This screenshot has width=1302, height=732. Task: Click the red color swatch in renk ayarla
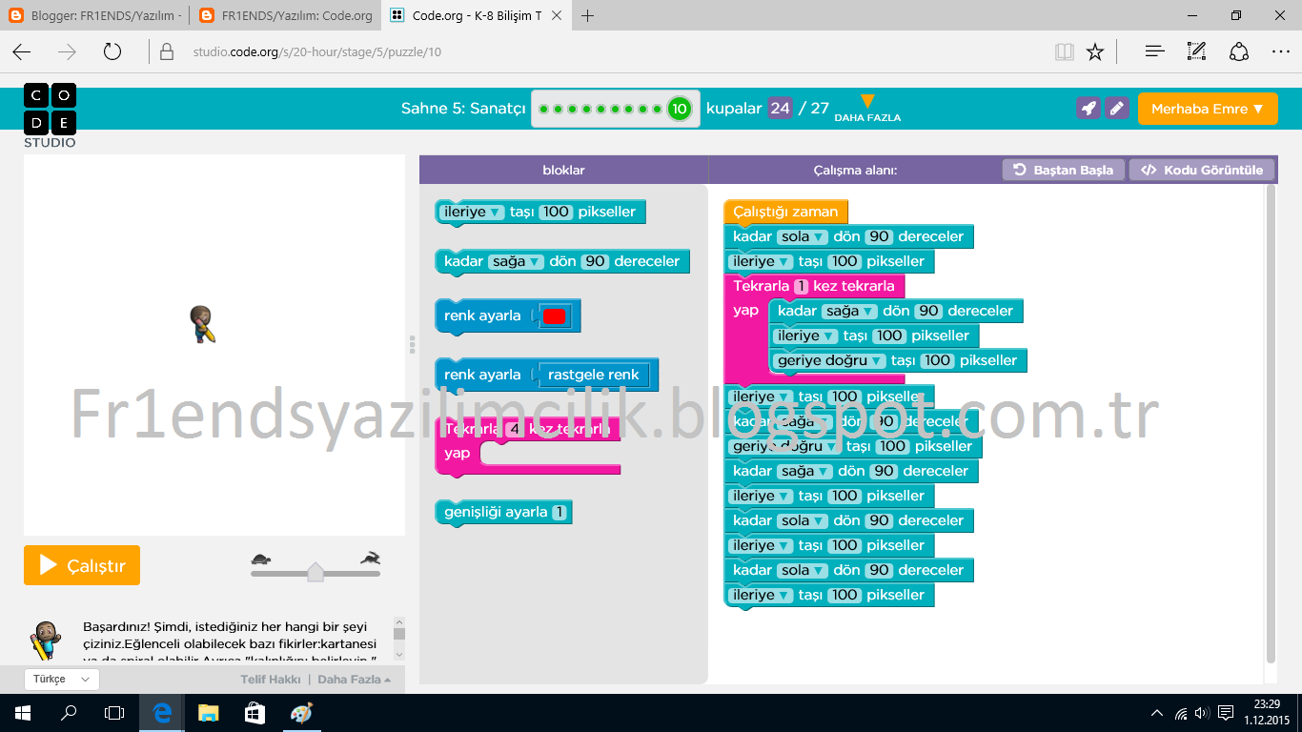[554, 316]
